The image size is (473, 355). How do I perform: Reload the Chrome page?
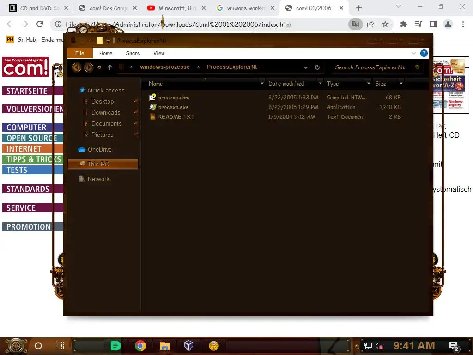40,24
